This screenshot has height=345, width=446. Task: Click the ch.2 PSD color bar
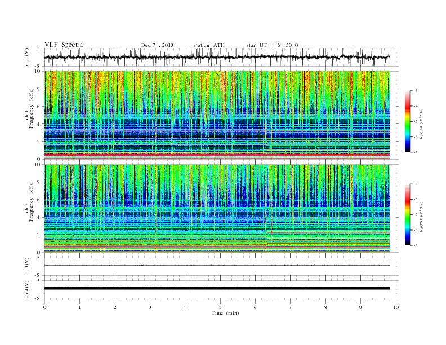click(407, 215)
